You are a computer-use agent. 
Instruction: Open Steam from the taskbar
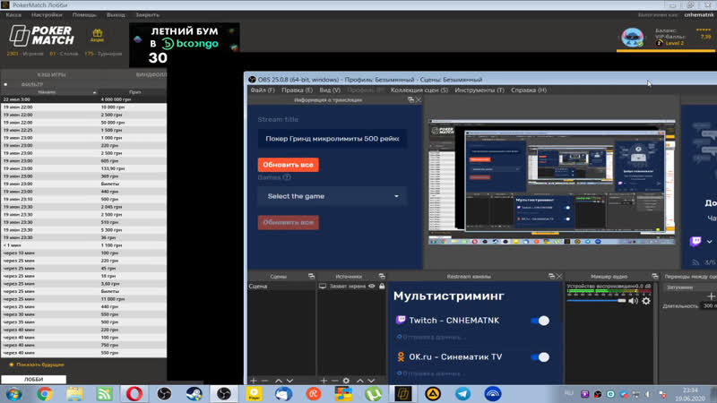pyautogui.click(x=194, y=393)
